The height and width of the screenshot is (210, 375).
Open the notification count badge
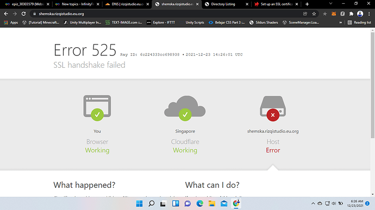(367, 203)
